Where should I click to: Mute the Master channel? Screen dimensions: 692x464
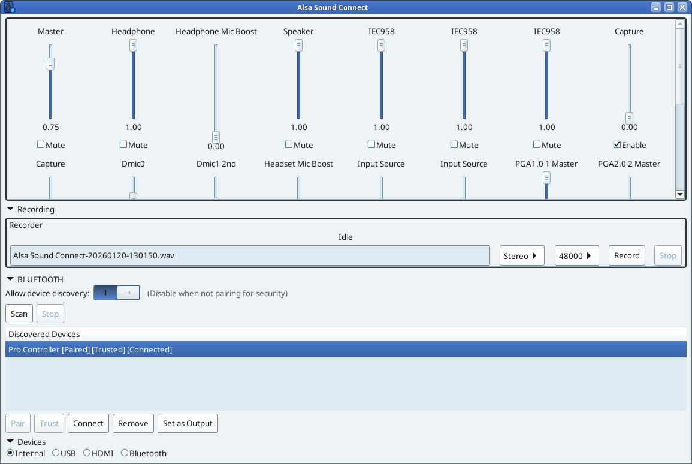(40, 144)
